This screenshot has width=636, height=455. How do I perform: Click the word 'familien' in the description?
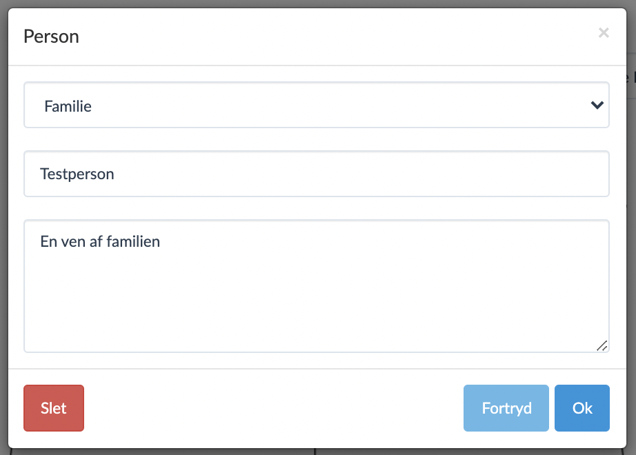132,241
